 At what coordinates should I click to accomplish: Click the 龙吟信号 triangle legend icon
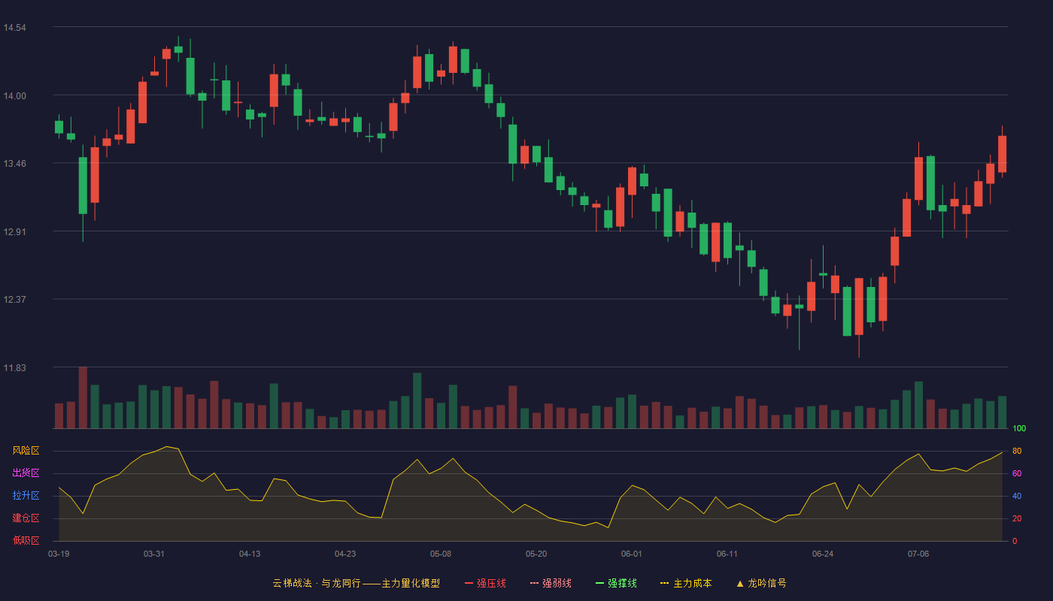(x=740, y=583)
